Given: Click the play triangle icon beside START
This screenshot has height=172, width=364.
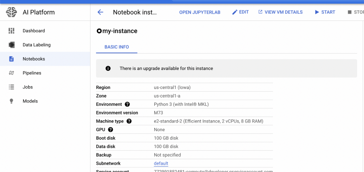Looking at the screenshot, I should (317, 12).
